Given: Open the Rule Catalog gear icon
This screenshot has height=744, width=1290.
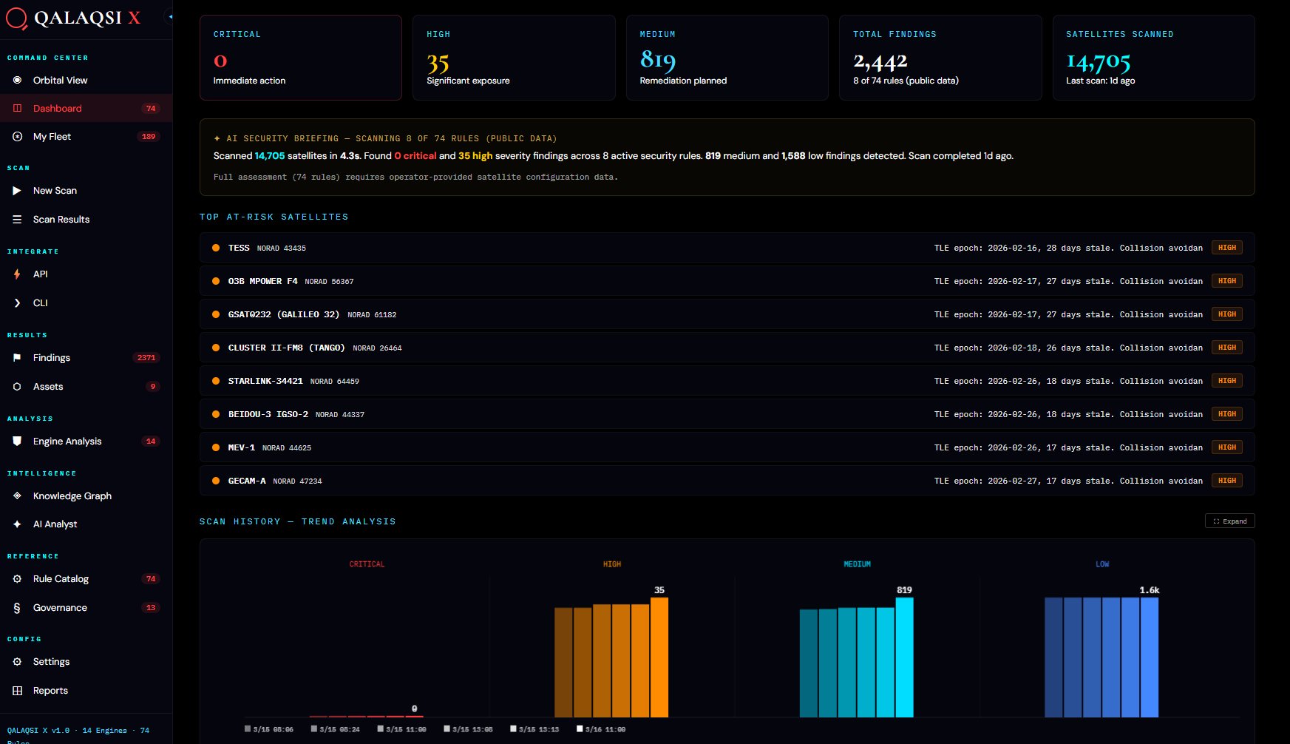Looking at the screenshot, I should coord(16,578).
